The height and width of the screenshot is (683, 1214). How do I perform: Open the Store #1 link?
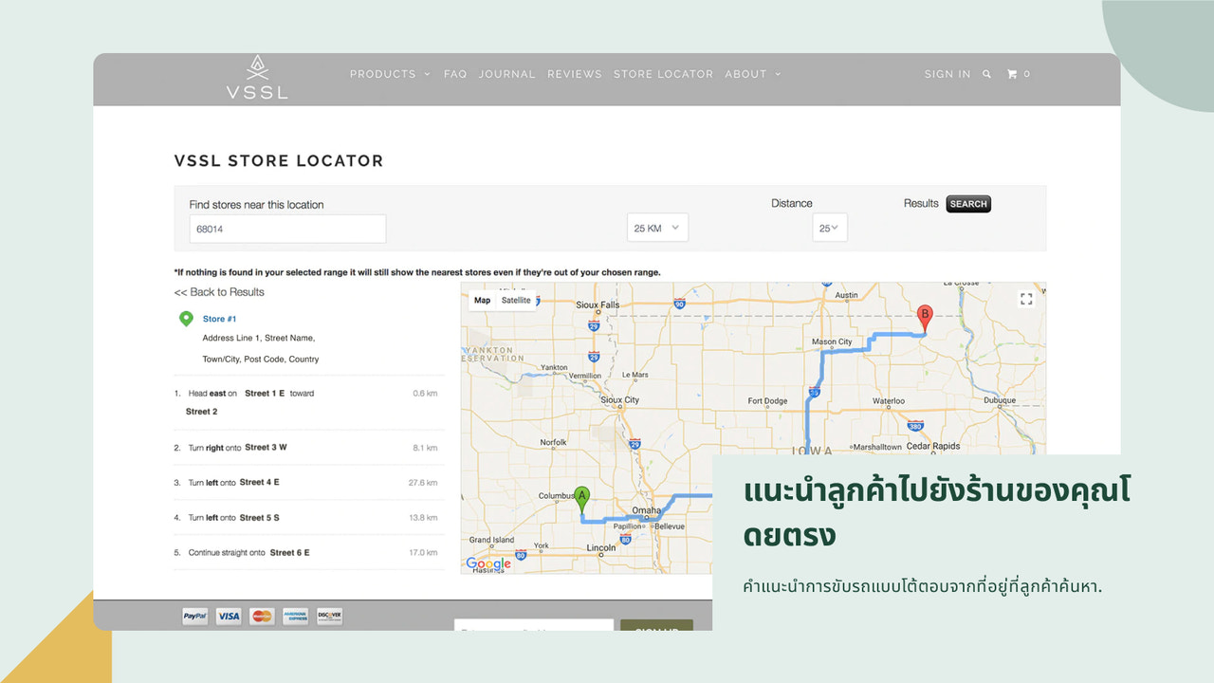(219, 319)
